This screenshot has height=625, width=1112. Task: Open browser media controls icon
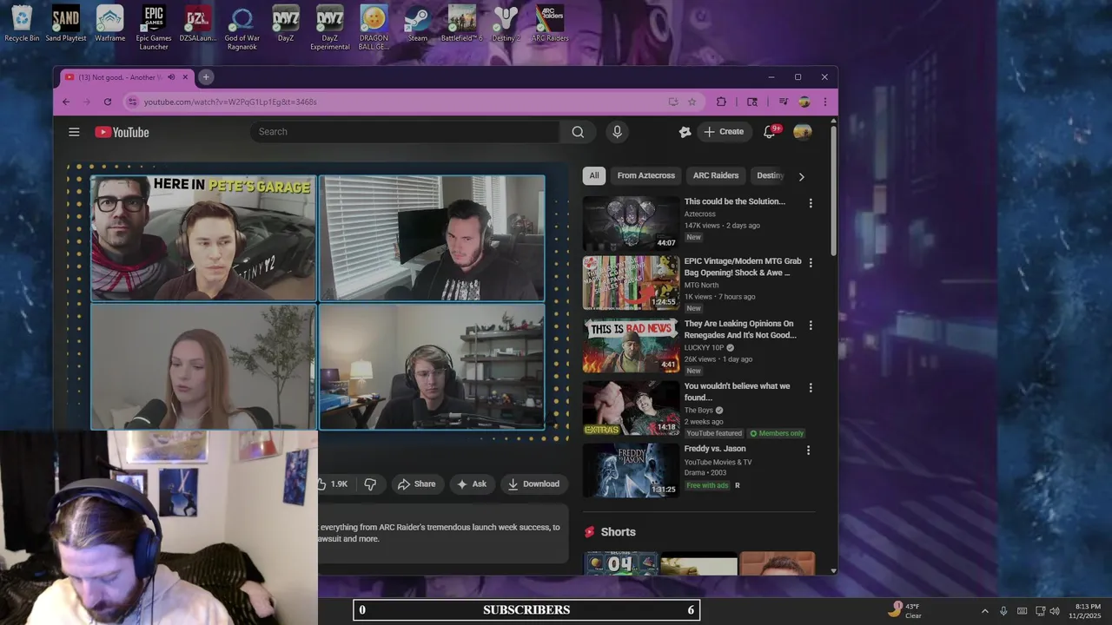(783, 102)
